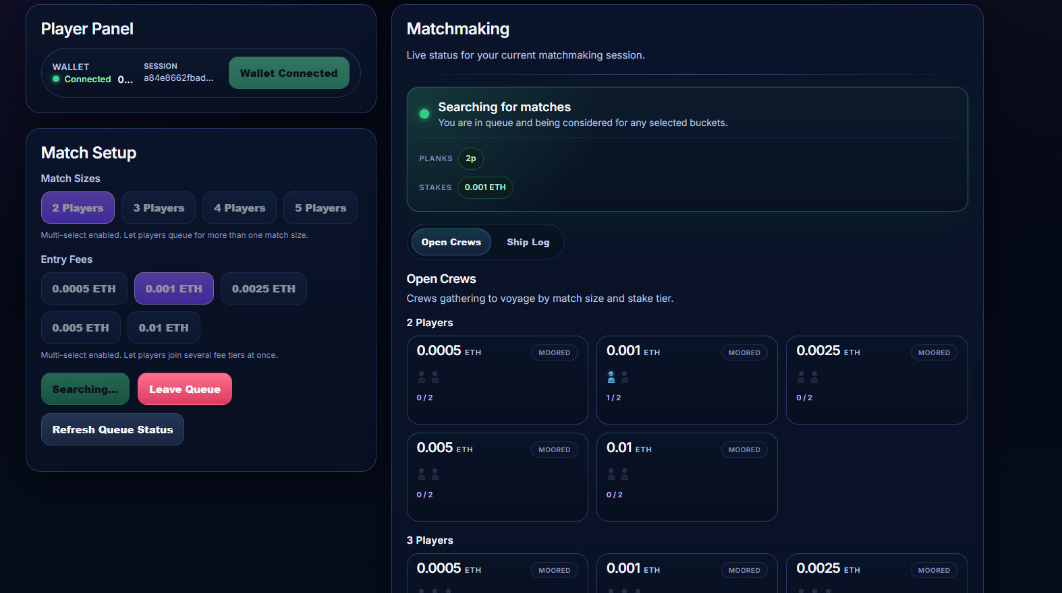The height and width of the screenshot is (593, 1062).
Task: Click the 0.001 ETH stakes chip
Action: coord(485,187)
